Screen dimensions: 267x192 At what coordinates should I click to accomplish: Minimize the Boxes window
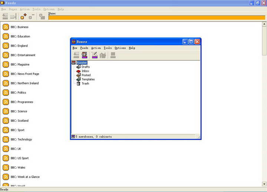tap(185, 42)
